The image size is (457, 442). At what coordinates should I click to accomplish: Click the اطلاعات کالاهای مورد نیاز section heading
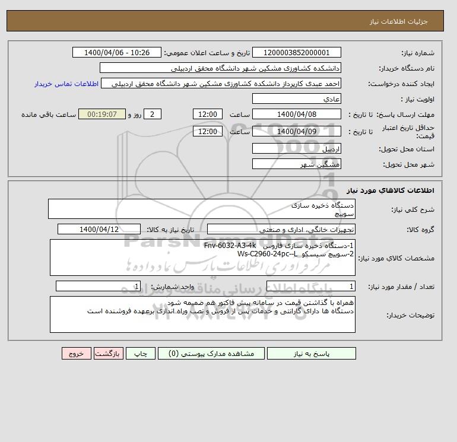tap(391, 190)
